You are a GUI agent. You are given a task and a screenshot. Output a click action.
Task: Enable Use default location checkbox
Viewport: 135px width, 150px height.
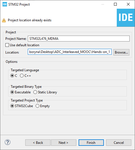tap(7, 45)
